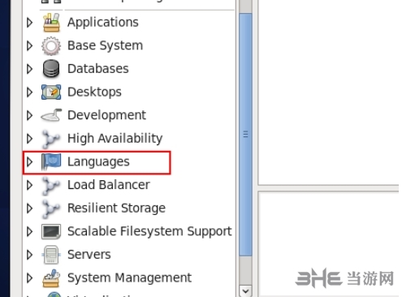Select the Resilient Storage label
This screenshot has width=402, height=297.
pos(116,209)
